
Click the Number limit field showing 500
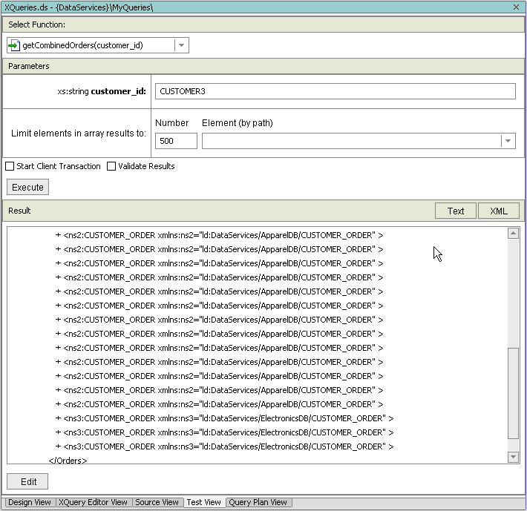(176, 141)
